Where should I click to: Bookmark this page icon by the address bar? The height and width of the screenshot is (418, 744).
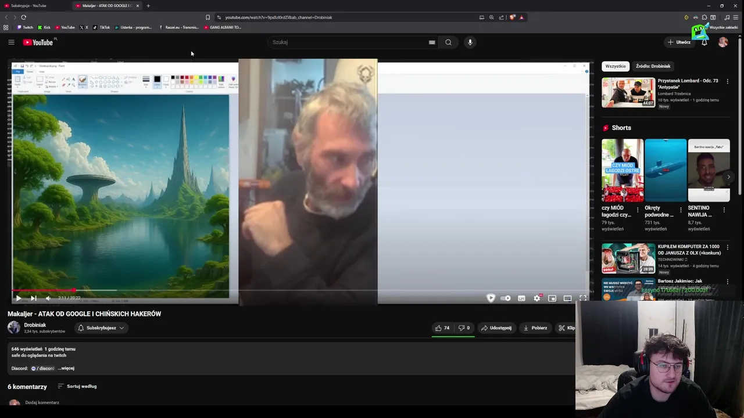point(208,17)
